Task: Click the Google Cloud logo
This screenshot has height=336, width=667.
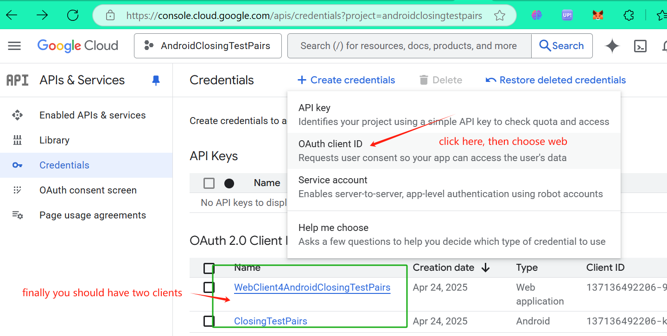Action: point(78,46)
